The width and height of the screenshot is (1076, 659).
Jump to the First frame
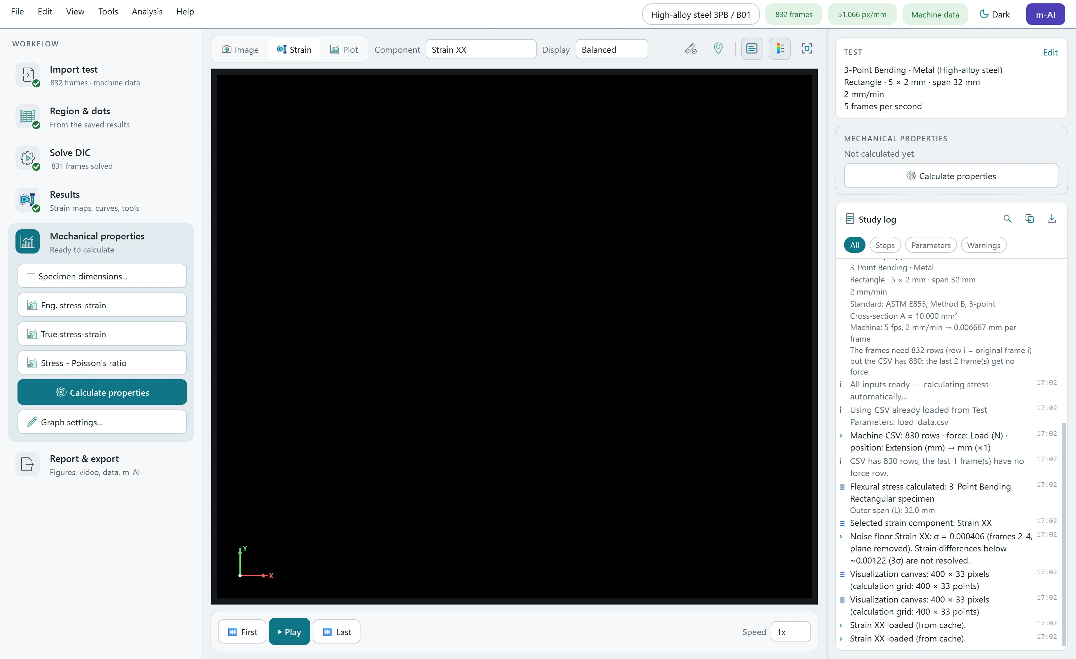(242, 632)
